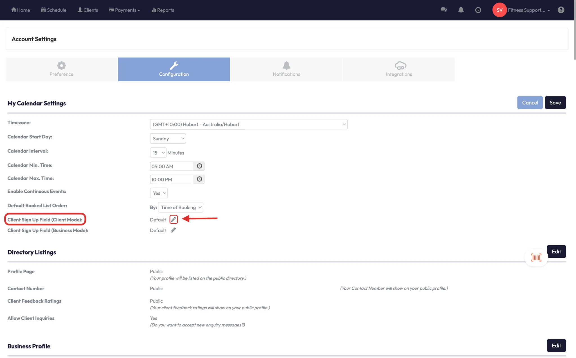Screen dimensions: 576x358
Task: Edit Client Sign Up Field (Client Mode)
Action: pyautogui.click(x=174, y=219)
